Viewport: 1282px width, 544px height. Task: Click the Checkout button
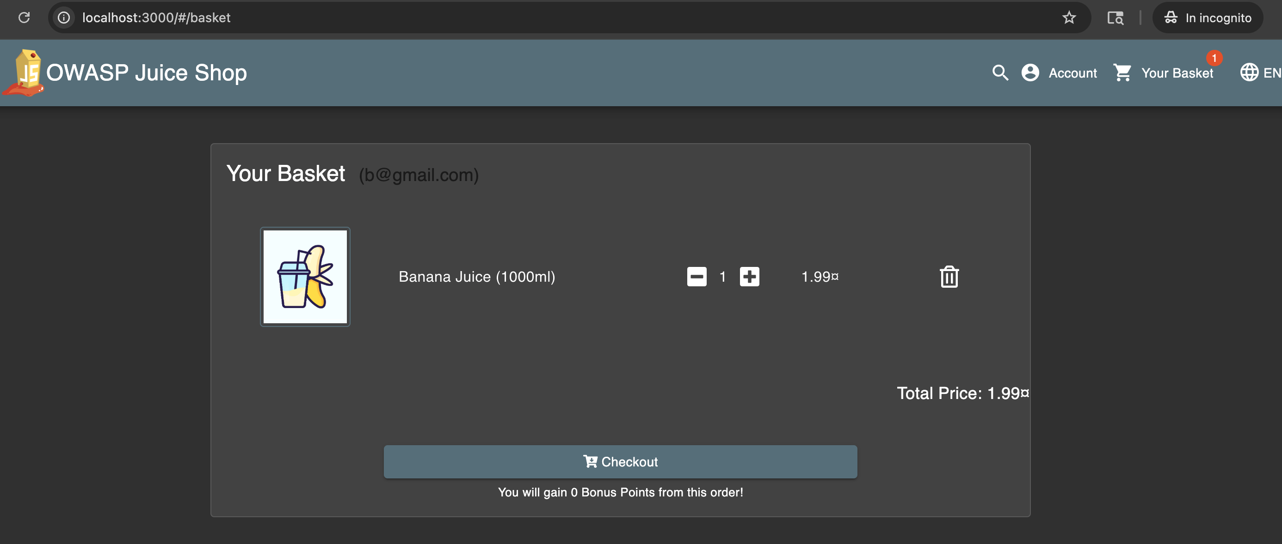tap(620, 461)
